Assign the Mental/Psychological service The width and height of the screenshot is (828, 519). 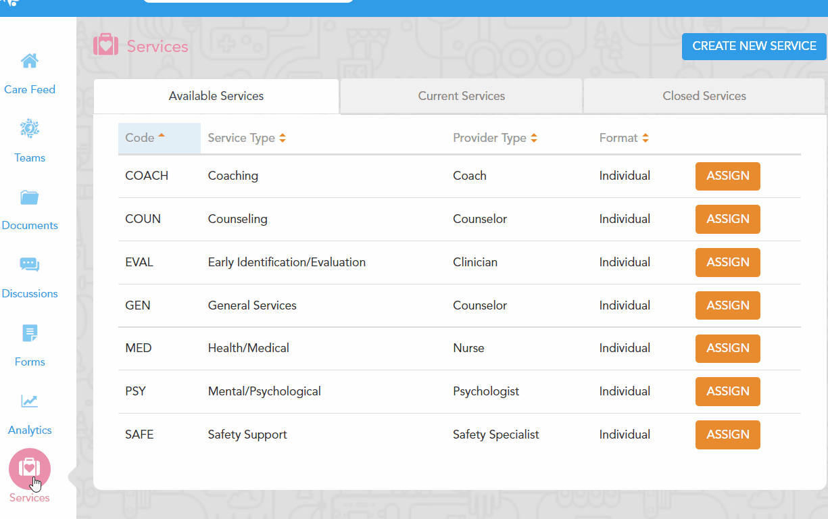pyautogui.click(x=727, y=392)
